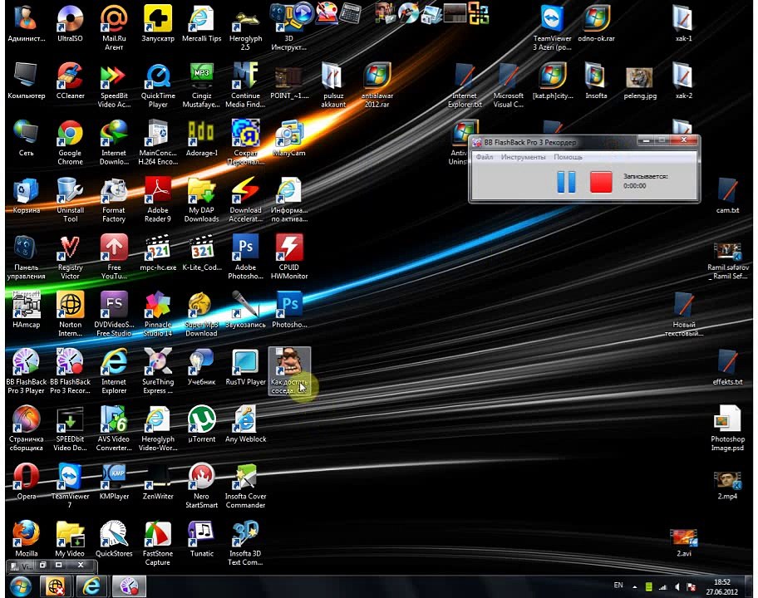
Task: Click the EN language indicator in tray
Action: [x=618, y=585]
